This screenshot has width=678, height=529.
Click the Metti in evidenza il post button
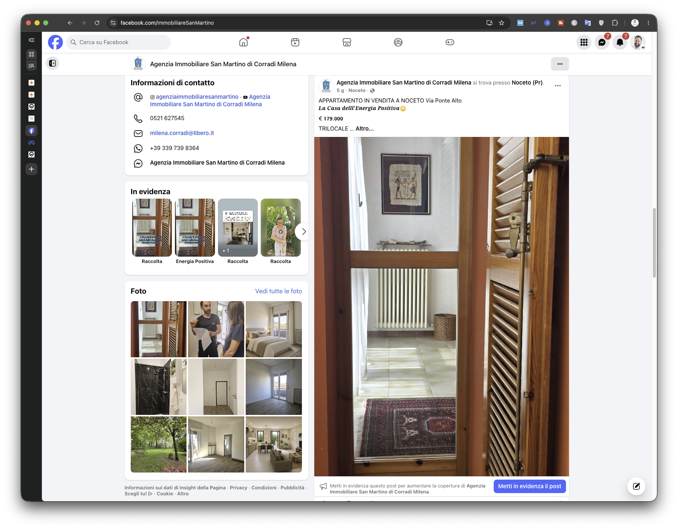(x=530, y=486)
